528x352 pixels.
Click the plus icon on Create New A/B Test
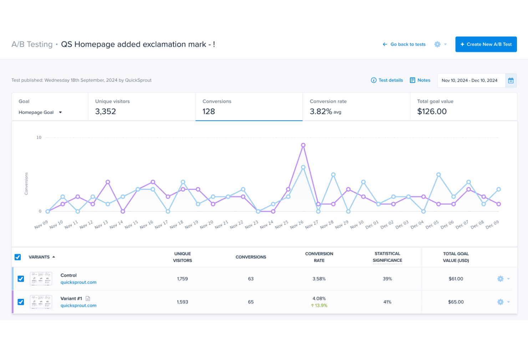tap(462, 44)
